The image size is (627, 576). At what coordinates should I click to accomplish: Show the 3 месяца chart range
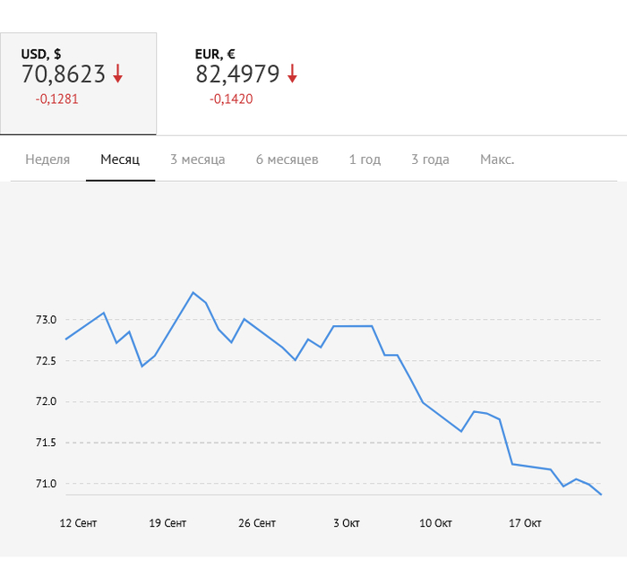pyautogui.click(x=197, y=159)
